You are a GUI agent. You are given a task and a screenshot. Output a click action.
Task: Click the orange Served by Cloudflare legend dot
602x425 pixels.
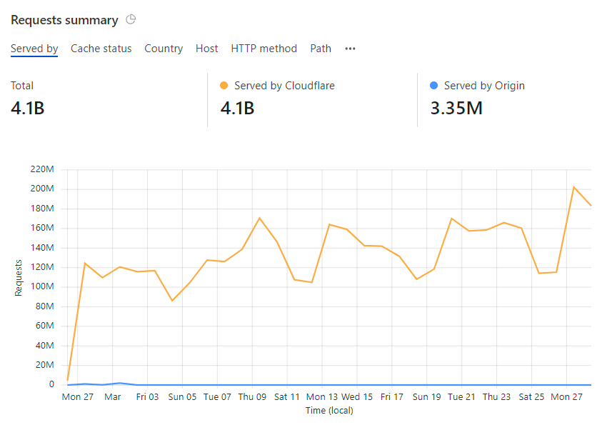[x=224, y=85]
